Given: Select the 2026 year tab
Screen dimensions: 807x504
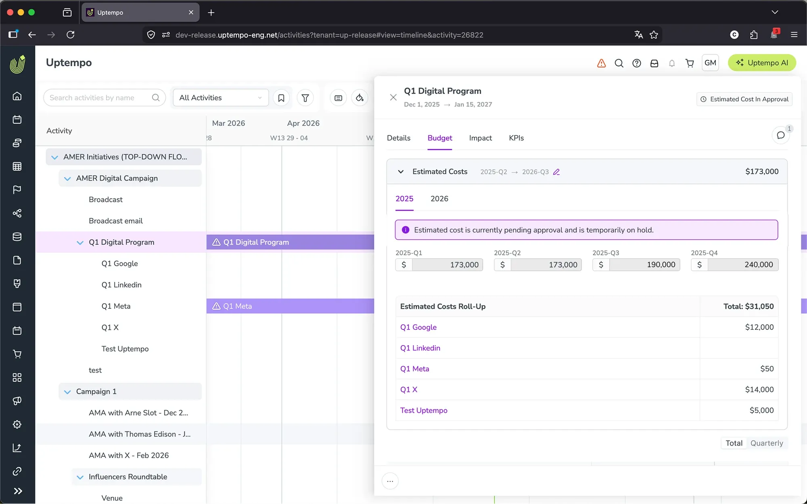Looking at the screenshot, I should 439,199.
